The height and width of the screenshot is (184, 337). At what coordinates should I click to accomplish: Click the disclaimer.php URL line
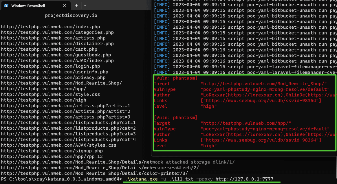coord(57,44)
